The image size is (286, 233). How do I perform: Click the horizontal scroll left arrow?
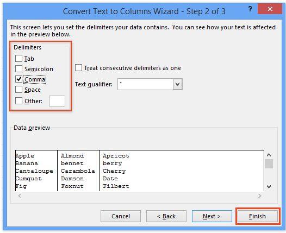tap(20, 196)
